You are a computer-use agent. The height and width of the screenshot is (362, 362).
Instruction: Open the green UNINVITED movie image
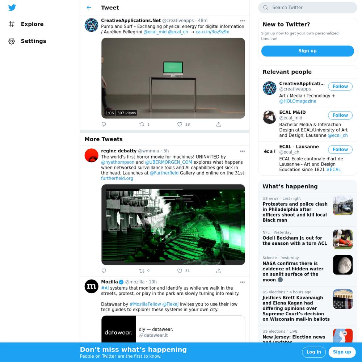click(x=173, y=225)
